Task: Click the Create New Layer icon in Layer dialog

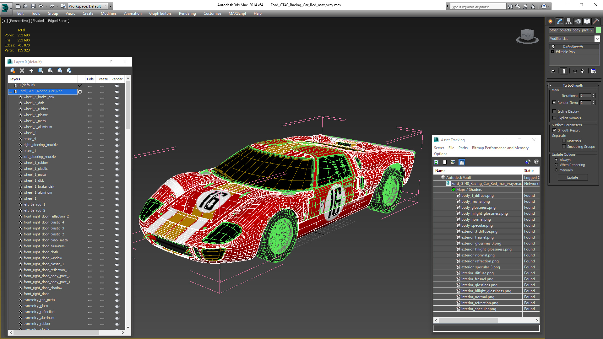Action: (13, 71)
